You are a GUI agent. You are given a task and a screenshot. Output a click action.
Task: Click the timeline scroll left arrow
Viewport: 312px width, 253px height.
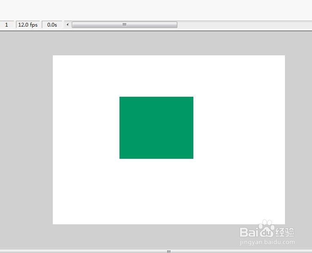tap(68, 24)
